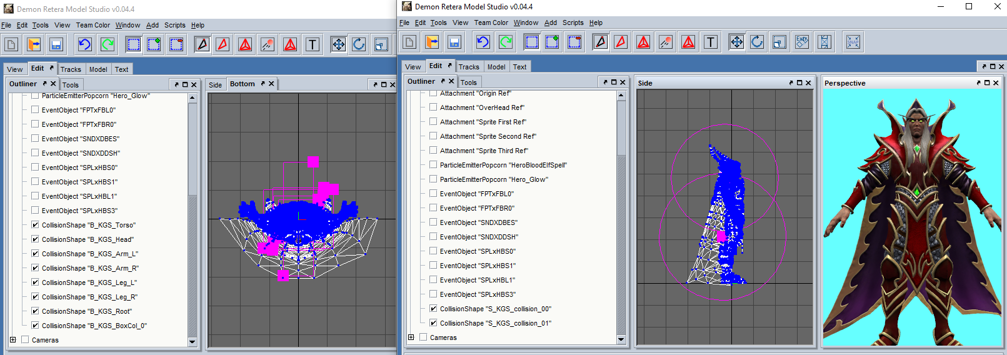Click Open file icon in right window toolbar

tap(432, 42)
